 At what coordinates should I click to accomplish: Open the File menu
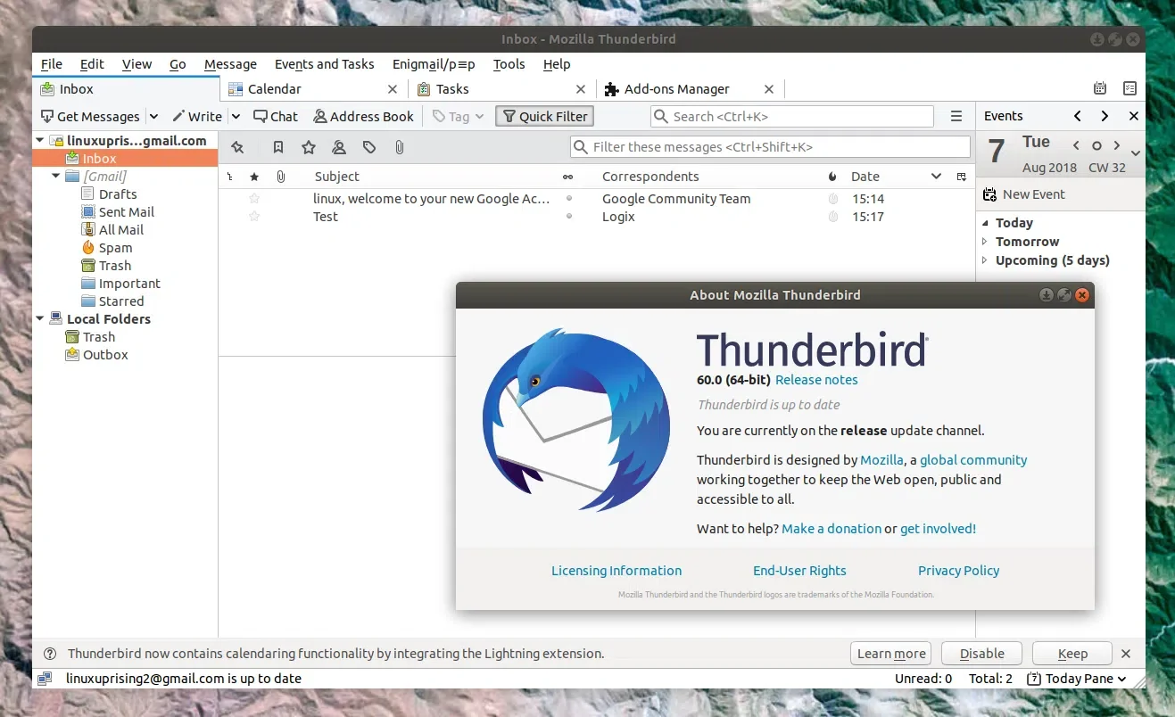(52, 64)
